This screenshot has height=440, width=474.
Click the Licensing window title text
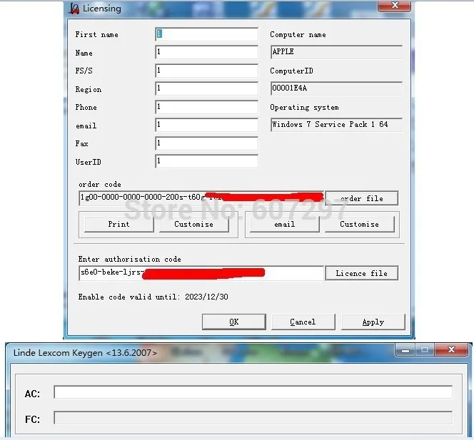click(x=102, y=9)
